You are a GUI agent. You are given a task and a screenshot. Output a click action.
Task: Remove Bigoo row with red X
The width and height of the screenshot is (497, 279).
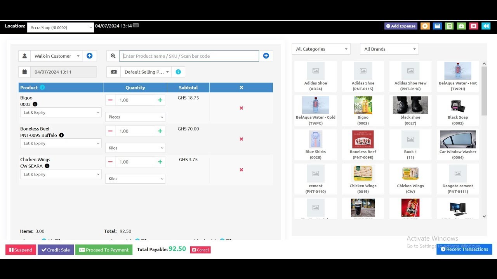(x=242, y=108)
